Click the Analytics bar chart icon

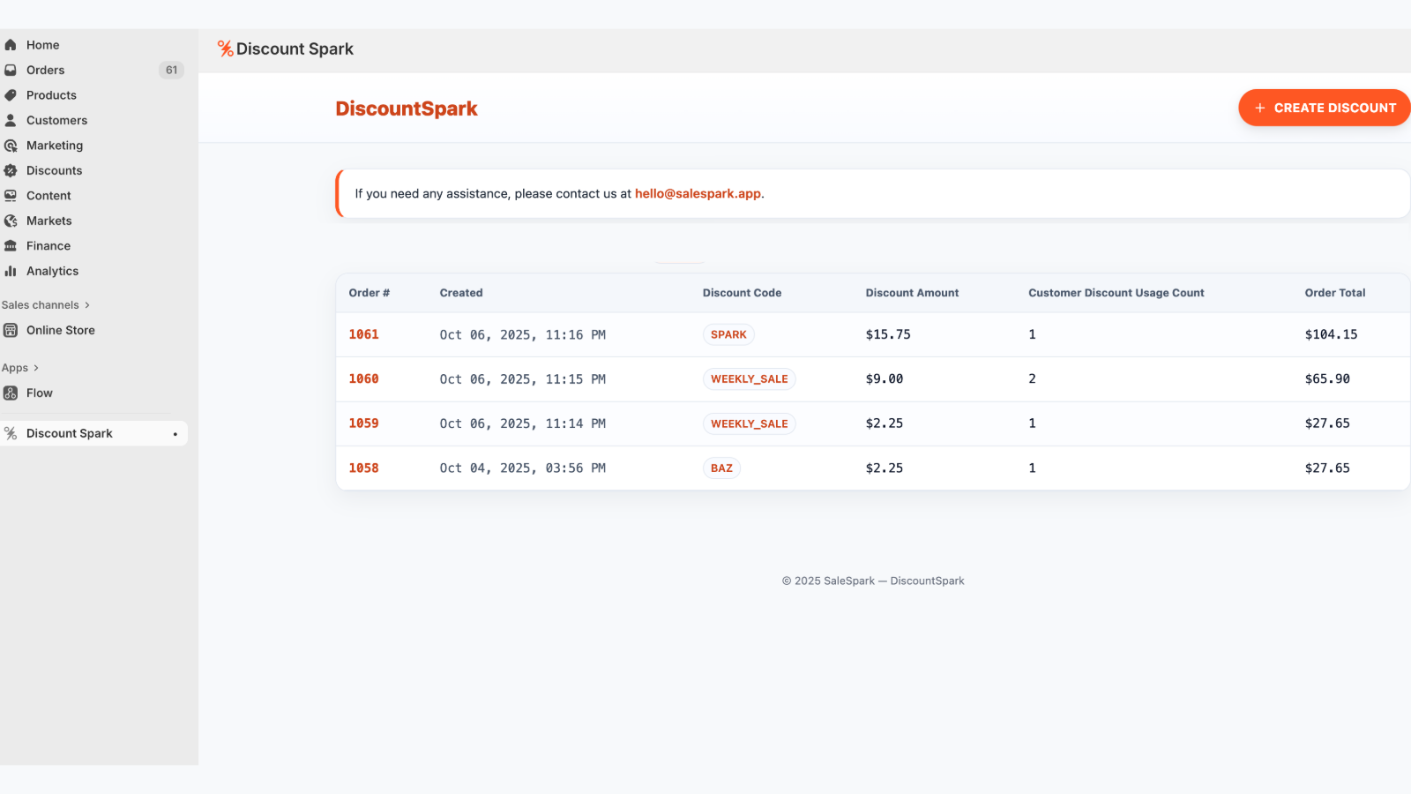click(11, 271)
